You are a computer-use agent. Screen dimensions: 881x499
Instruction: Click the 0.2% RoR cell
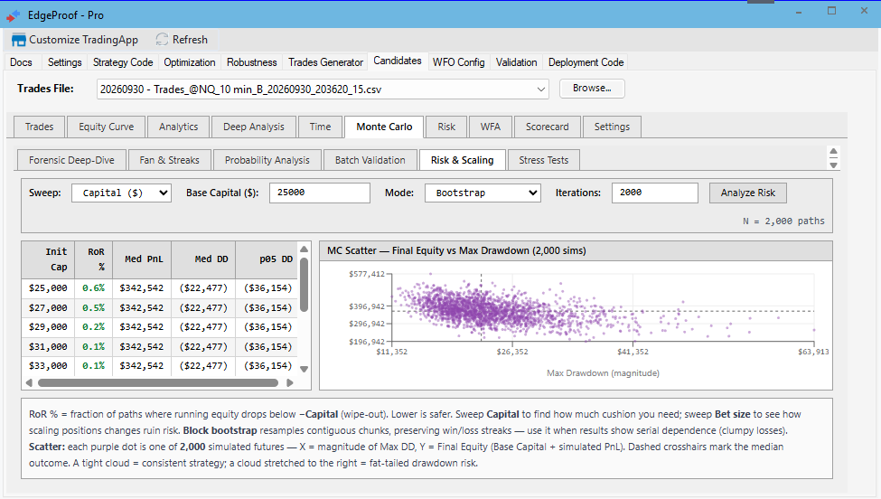coord(94,327)
